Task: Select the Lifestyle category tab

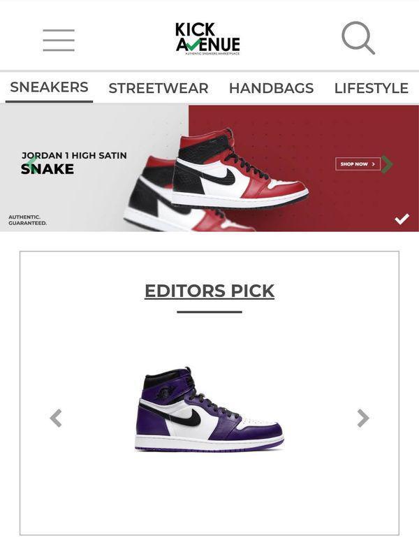Action: point(372,88)
